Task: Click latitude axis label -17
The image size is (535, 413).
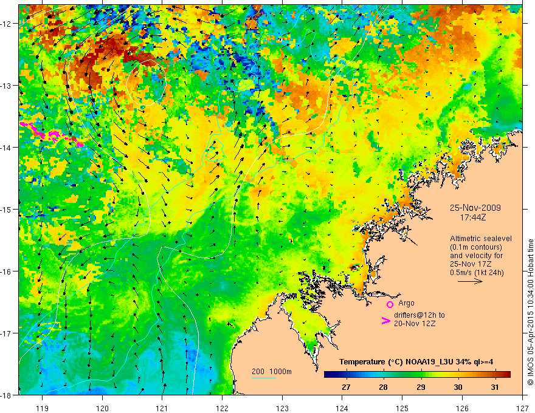Action: click(x=6, y=333)
